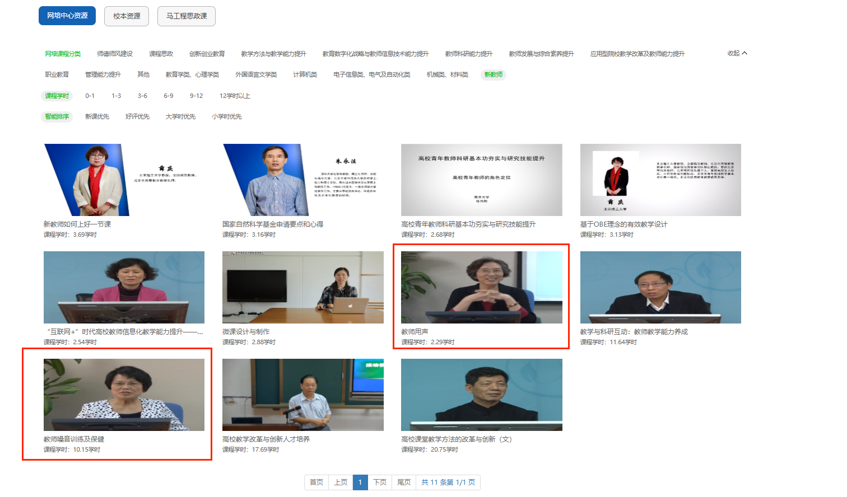Filter by 教师科研能力提升 category
This screenshot has width=847, height=497.
(468, 54)
